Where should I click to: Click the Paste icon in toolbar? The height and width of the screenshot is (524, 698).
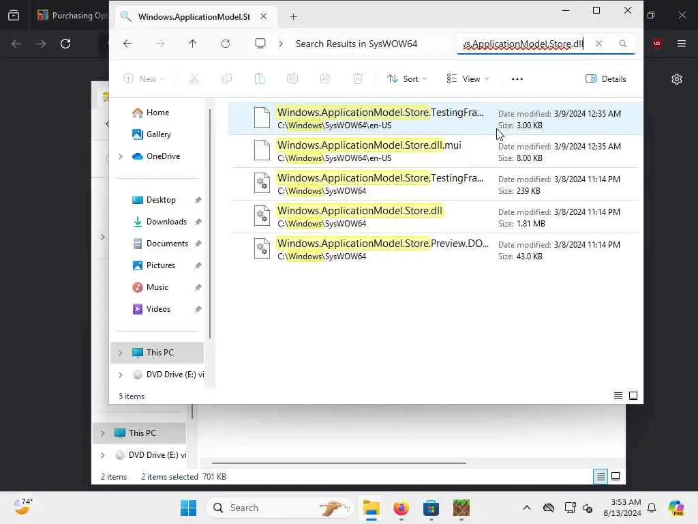260,79
